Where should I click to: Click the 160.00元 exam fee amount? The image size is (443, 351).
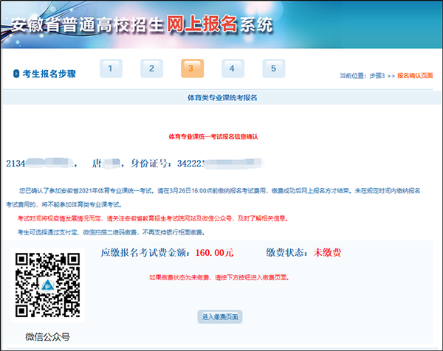click(x=214, y=253)
